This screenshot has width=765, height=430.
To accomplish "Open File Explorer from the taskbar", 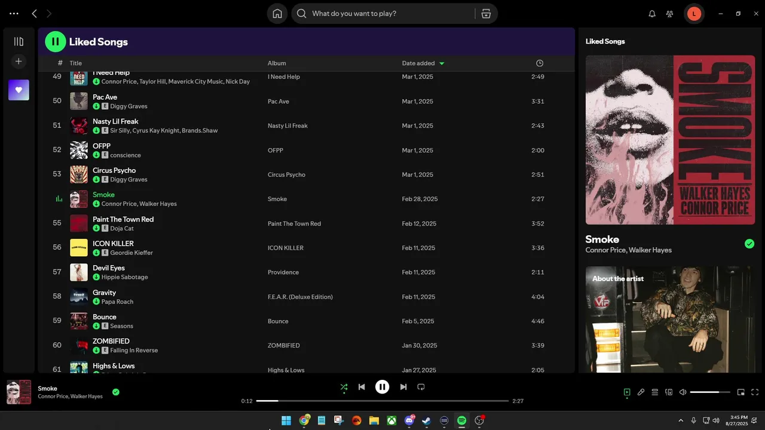I will [374, 420].
